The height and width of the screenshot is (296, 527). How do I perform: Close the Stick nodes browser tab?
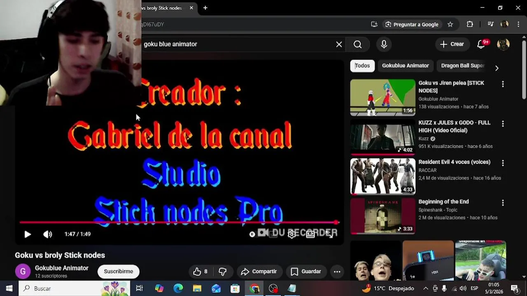pyautogui.click(x=191, y=8)
